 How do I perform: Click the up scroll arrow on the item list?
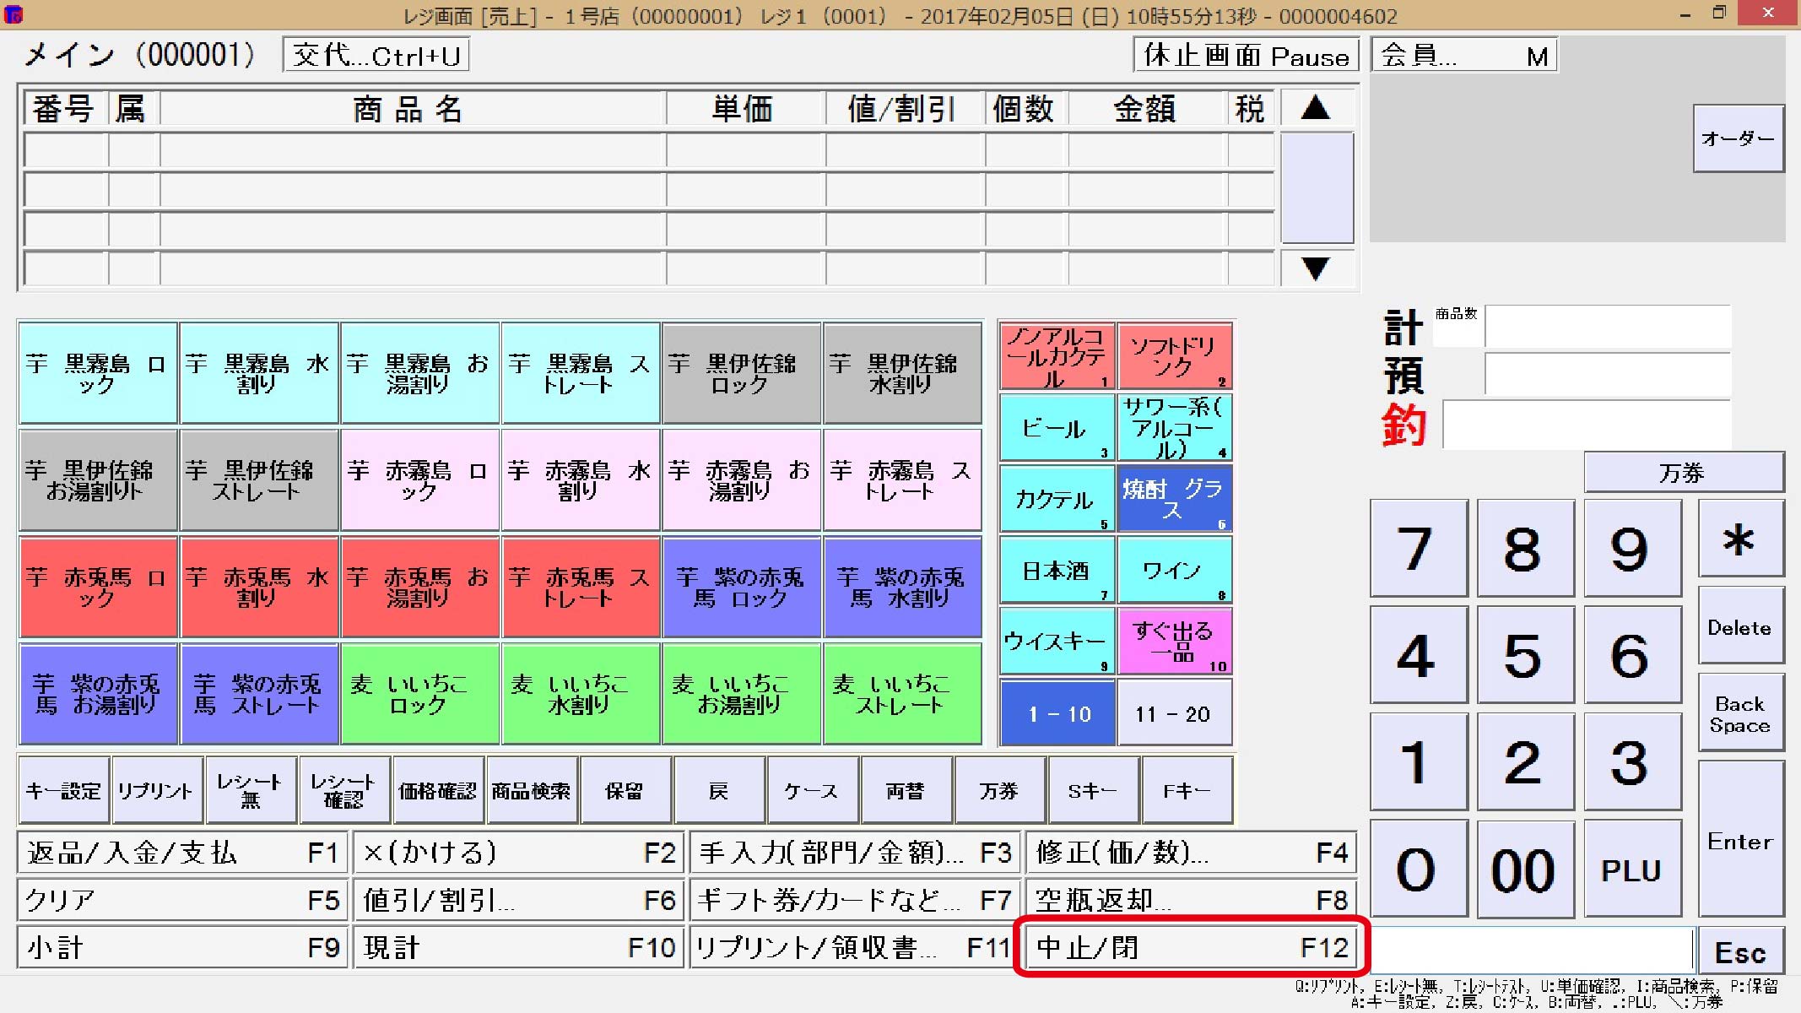click(1316, 107)
